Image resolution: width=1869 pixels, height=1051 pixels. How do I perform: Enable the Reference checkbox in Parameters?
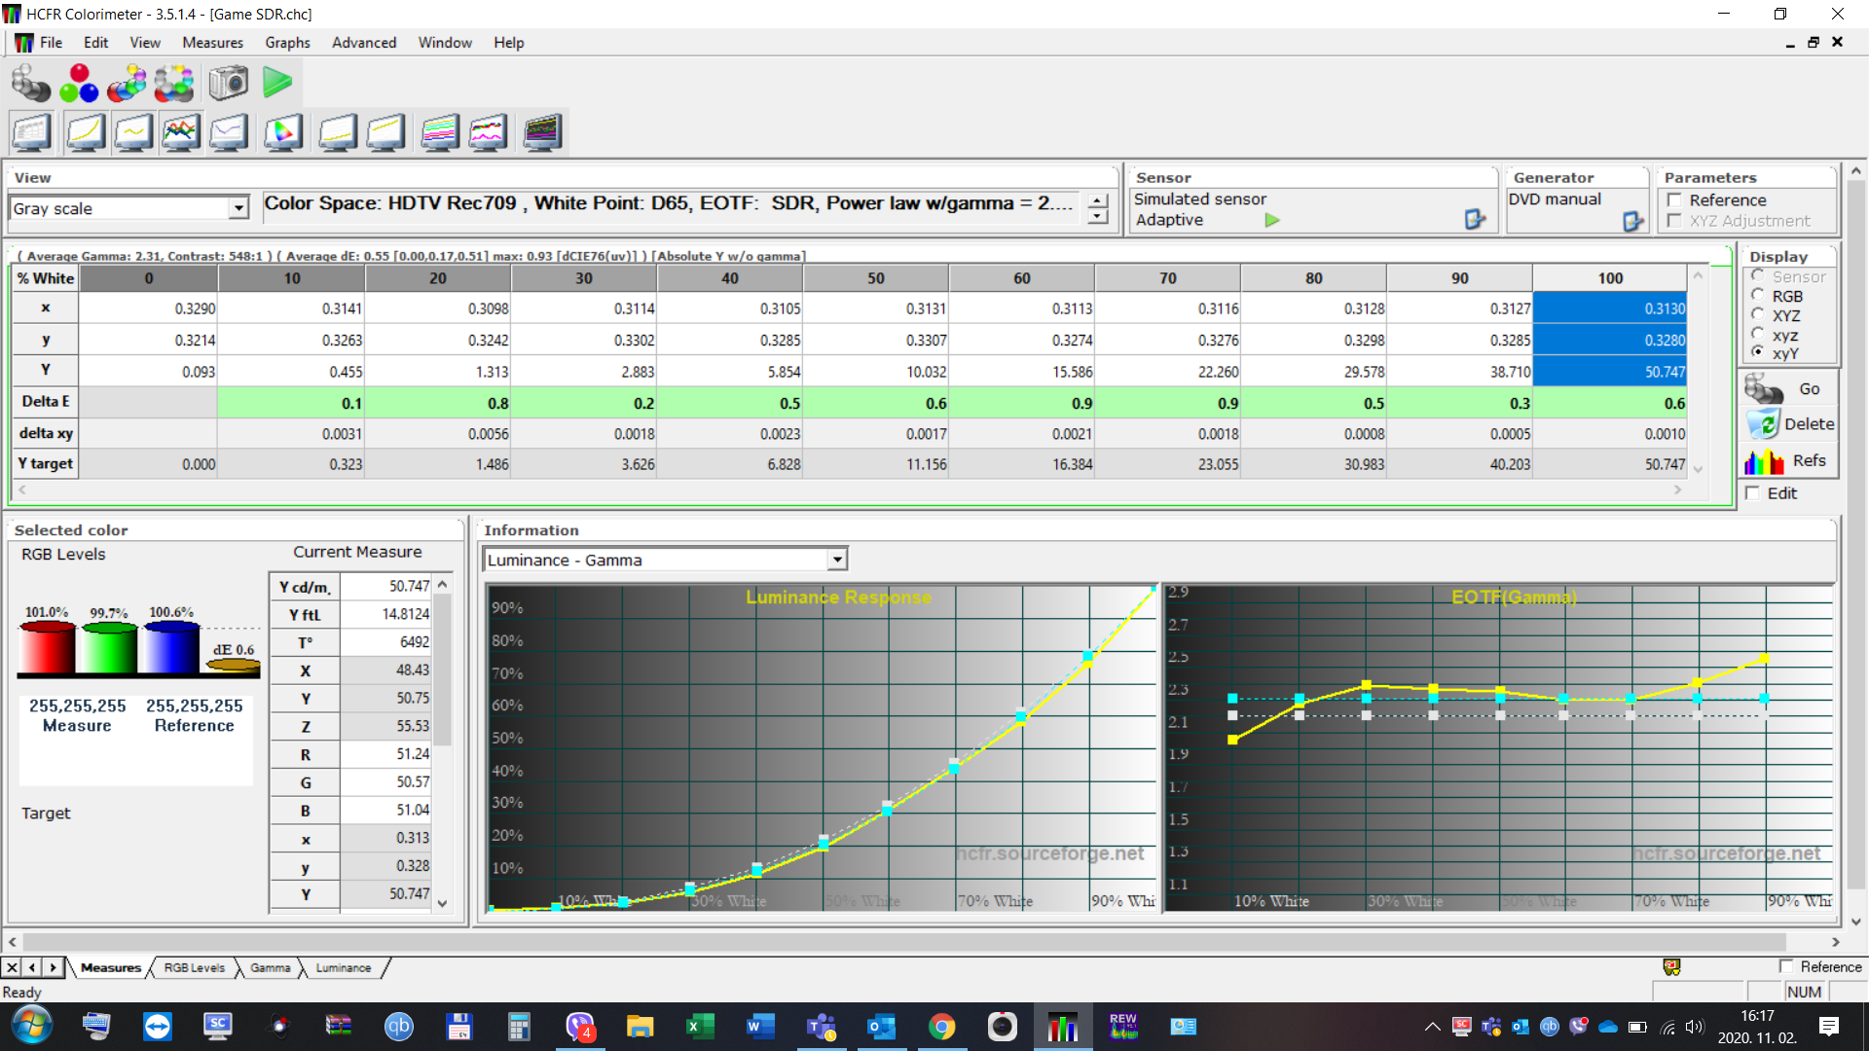point(1675,200)
